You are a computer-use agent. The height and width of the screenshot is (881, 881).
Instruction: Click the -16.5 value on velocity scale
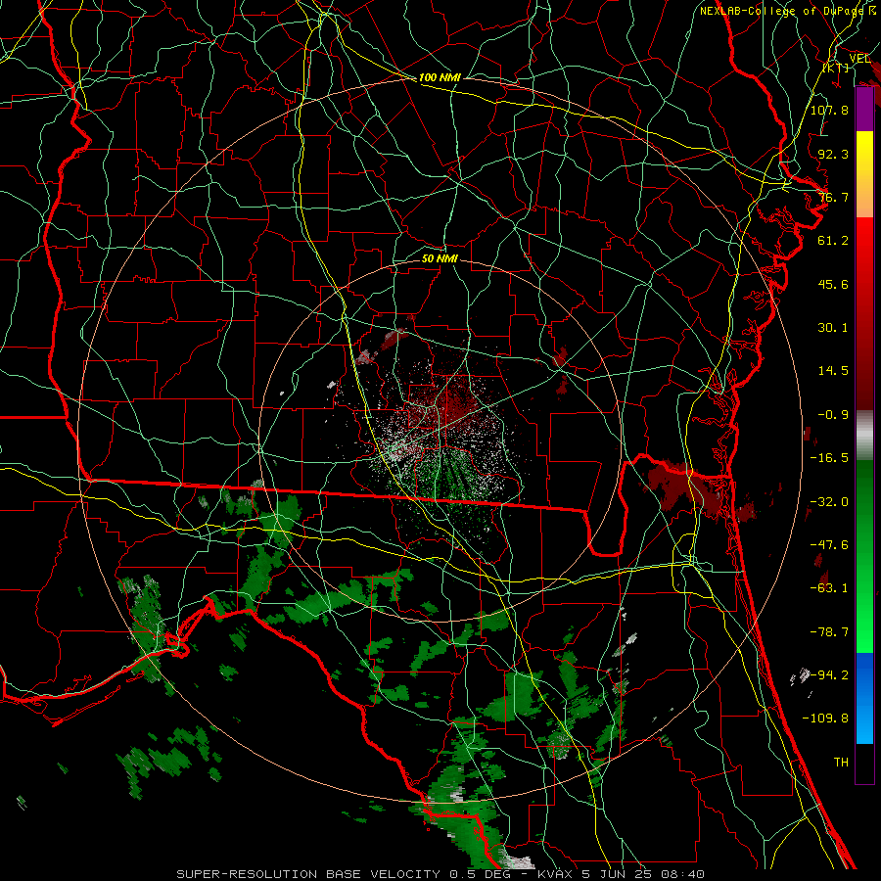[x=829, y=458]
